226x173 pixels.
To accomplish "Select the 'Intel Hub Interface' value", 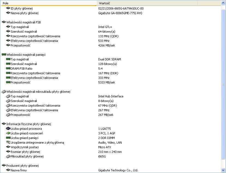I will pyautogui.click(x=111, y=96).
